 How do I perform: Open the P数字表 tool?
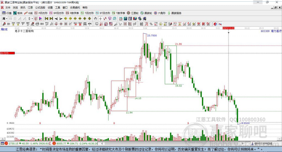pyautogui.click(x=72, y=13)
